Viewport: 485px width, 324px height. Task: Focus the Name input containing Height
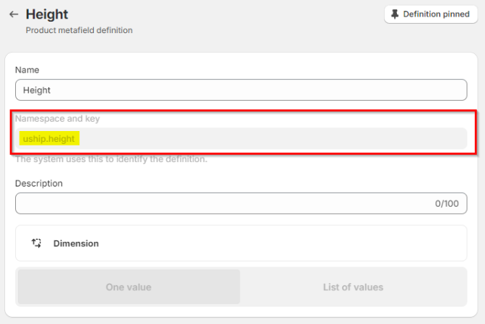241,90
